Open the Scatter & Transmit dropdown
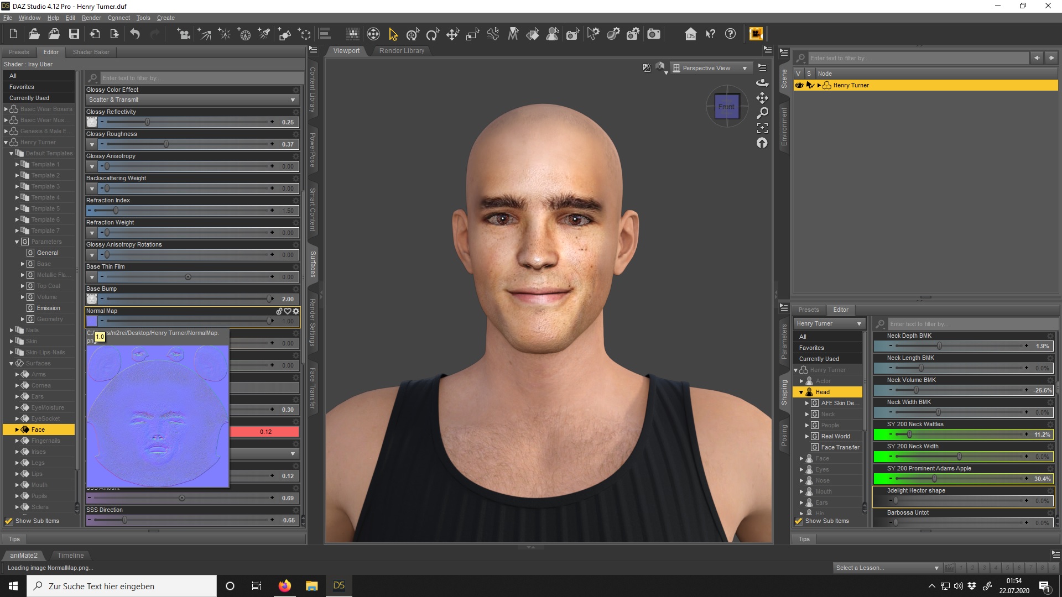Screen dimensions: 1062x597 click(192, 99)
